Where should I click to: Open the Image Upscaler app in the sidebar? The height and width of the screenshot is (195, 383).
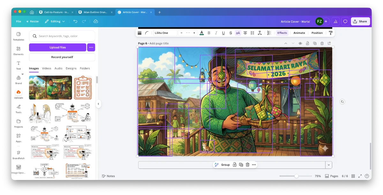(19, 169)
